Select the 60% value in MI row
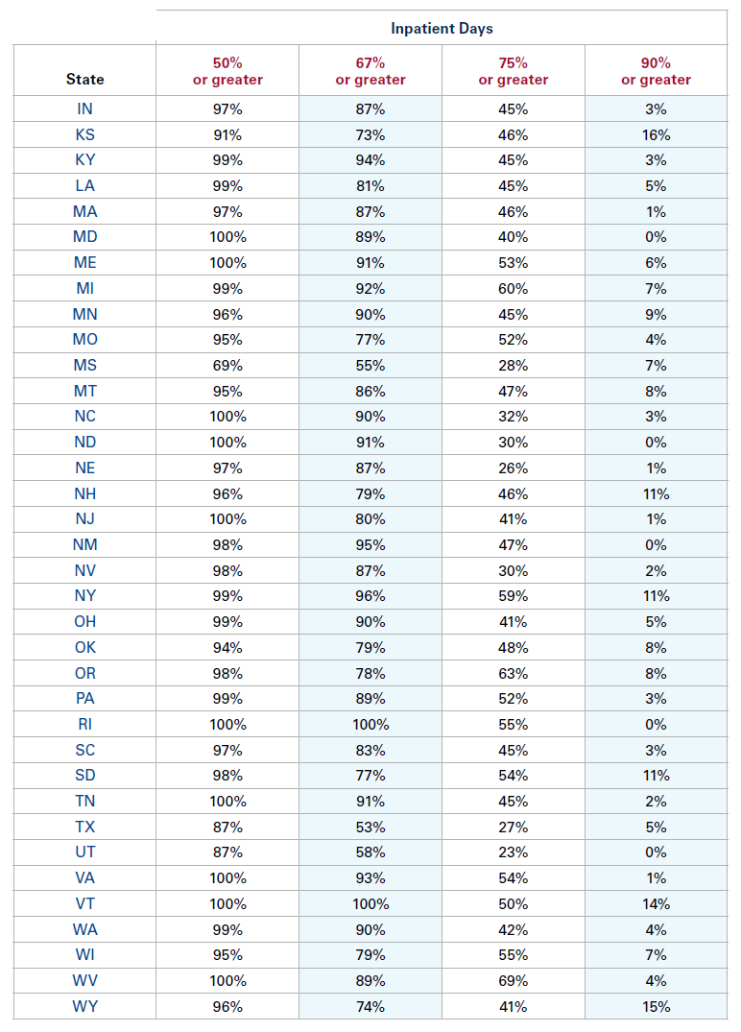The height and width of the screenshot is (1032, 741). 514,288
